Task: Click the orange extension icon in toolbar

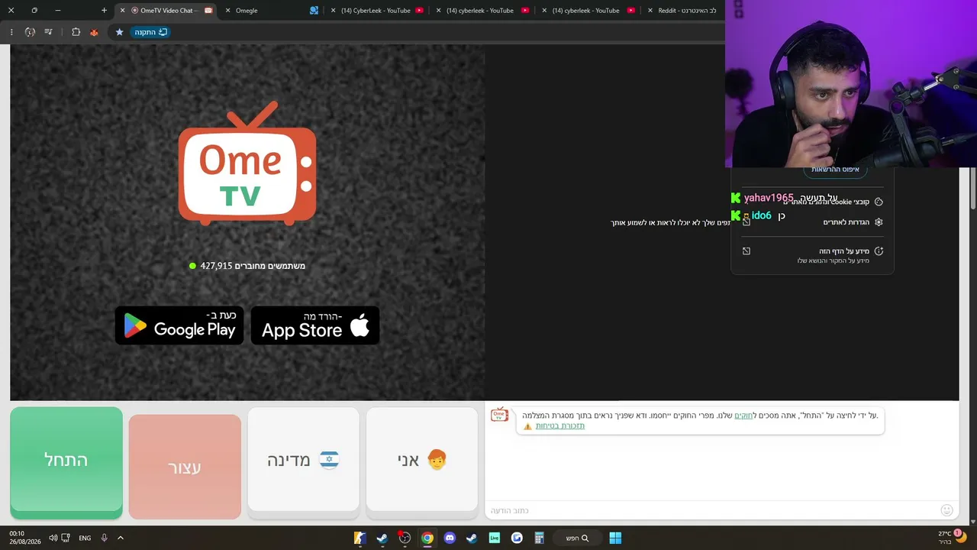Action: point(94,32)
